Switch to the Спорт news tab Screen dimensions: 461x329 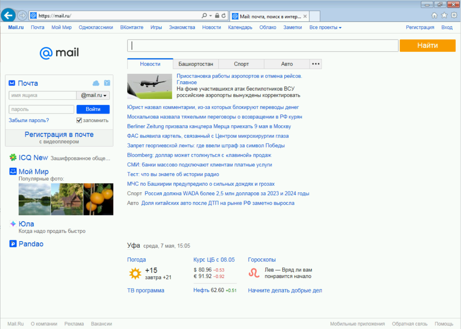click(x=241, y=64)
